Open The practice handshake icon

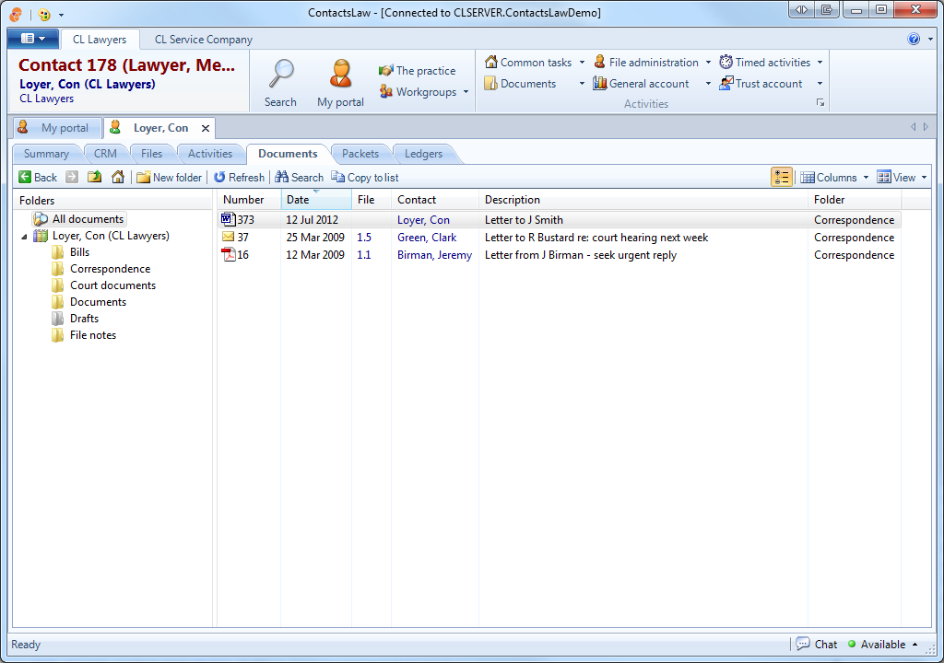pyautogui.click(x=386, y=70)
